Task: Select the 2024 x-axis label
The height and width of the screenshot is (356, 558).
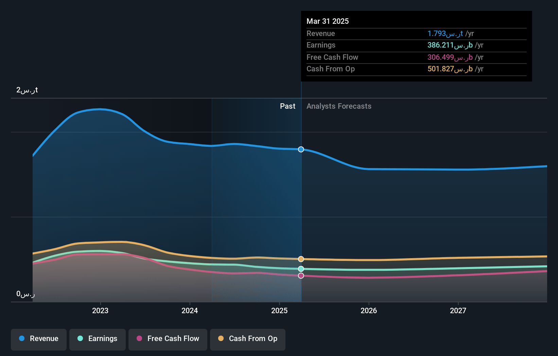Action: [190, 310]
